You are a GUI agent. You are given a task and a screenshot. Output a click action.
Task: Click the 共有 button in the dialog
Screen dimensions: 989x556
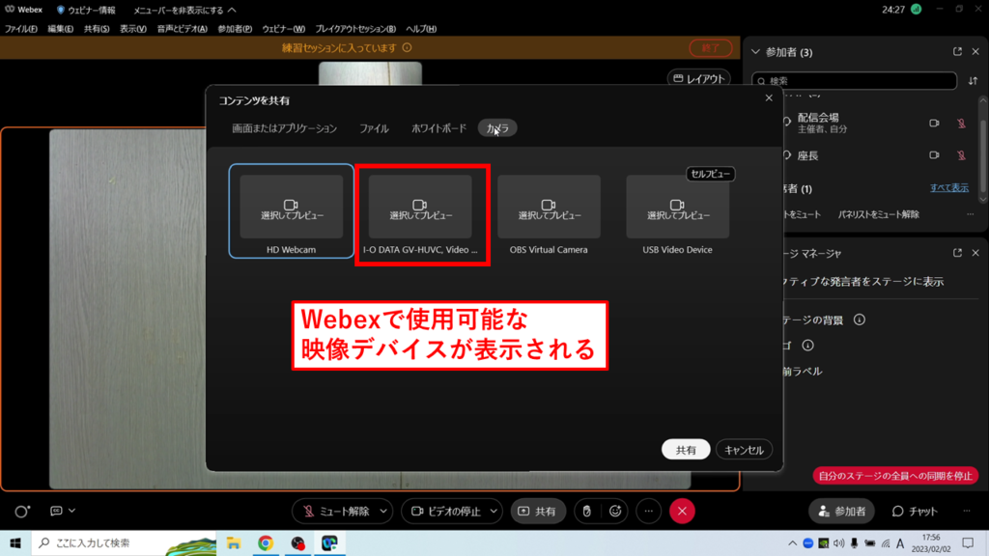click(686, 450)
